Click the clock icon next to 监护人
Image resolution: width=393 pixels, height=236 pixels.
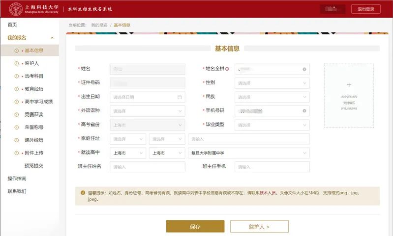[x=17, y=63]
